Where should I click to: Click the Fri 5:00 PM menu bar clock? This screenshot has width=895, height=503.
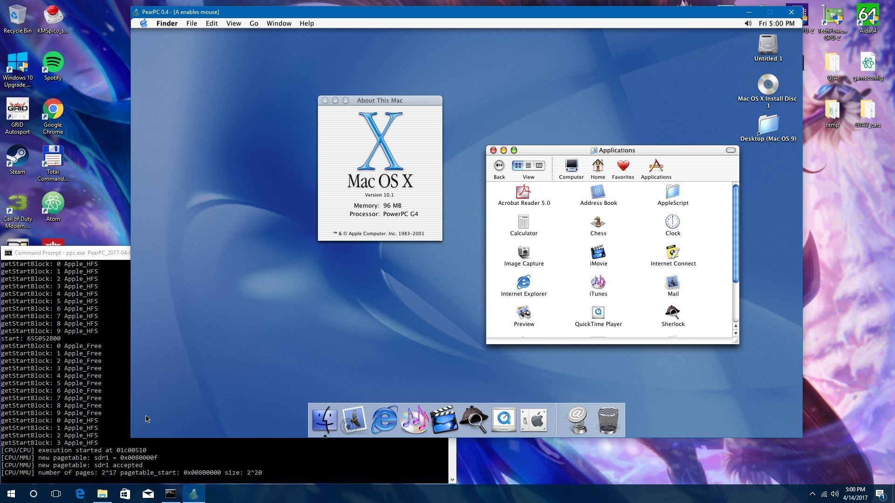point(776,23)
